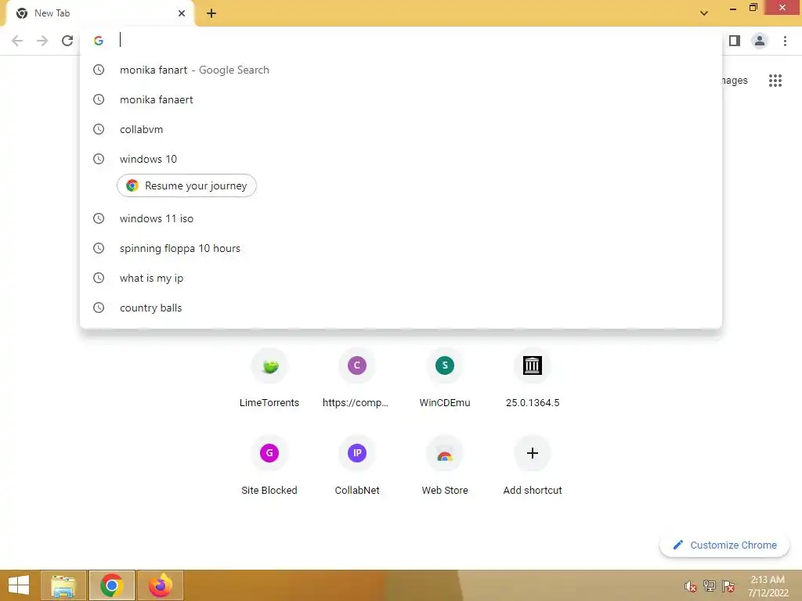Reload the current page

[67, 41]
